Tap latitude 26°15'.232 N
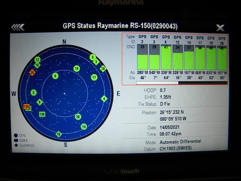The width and height of the screenshot is (241, 181). tap(172, 112)
